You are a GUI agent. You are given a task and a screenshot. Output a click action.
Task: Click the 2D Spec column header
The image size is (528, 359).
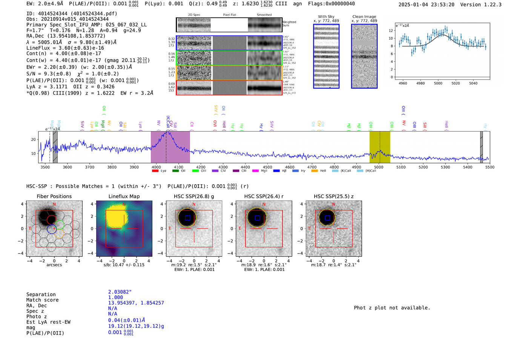coord(194,15)
